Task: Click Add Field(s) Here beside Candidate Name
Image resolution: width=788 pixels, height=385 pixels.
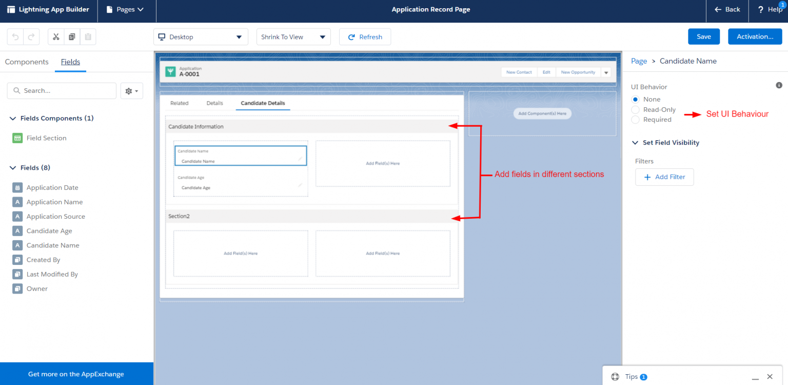Action: tap(383, 163)
